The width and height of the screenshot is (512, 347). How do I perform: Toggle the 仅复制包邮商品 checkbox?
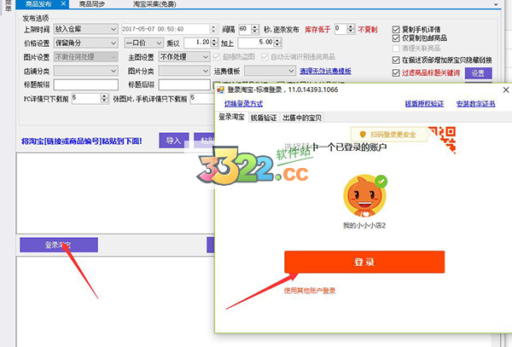coord(396,38)
